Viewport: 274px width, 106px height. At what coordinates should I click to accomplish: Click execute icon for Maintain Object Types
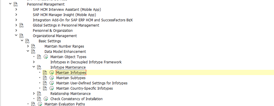tap(46, 57)
